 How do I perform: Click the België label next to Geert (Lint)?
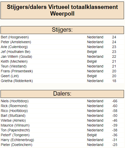92,76
